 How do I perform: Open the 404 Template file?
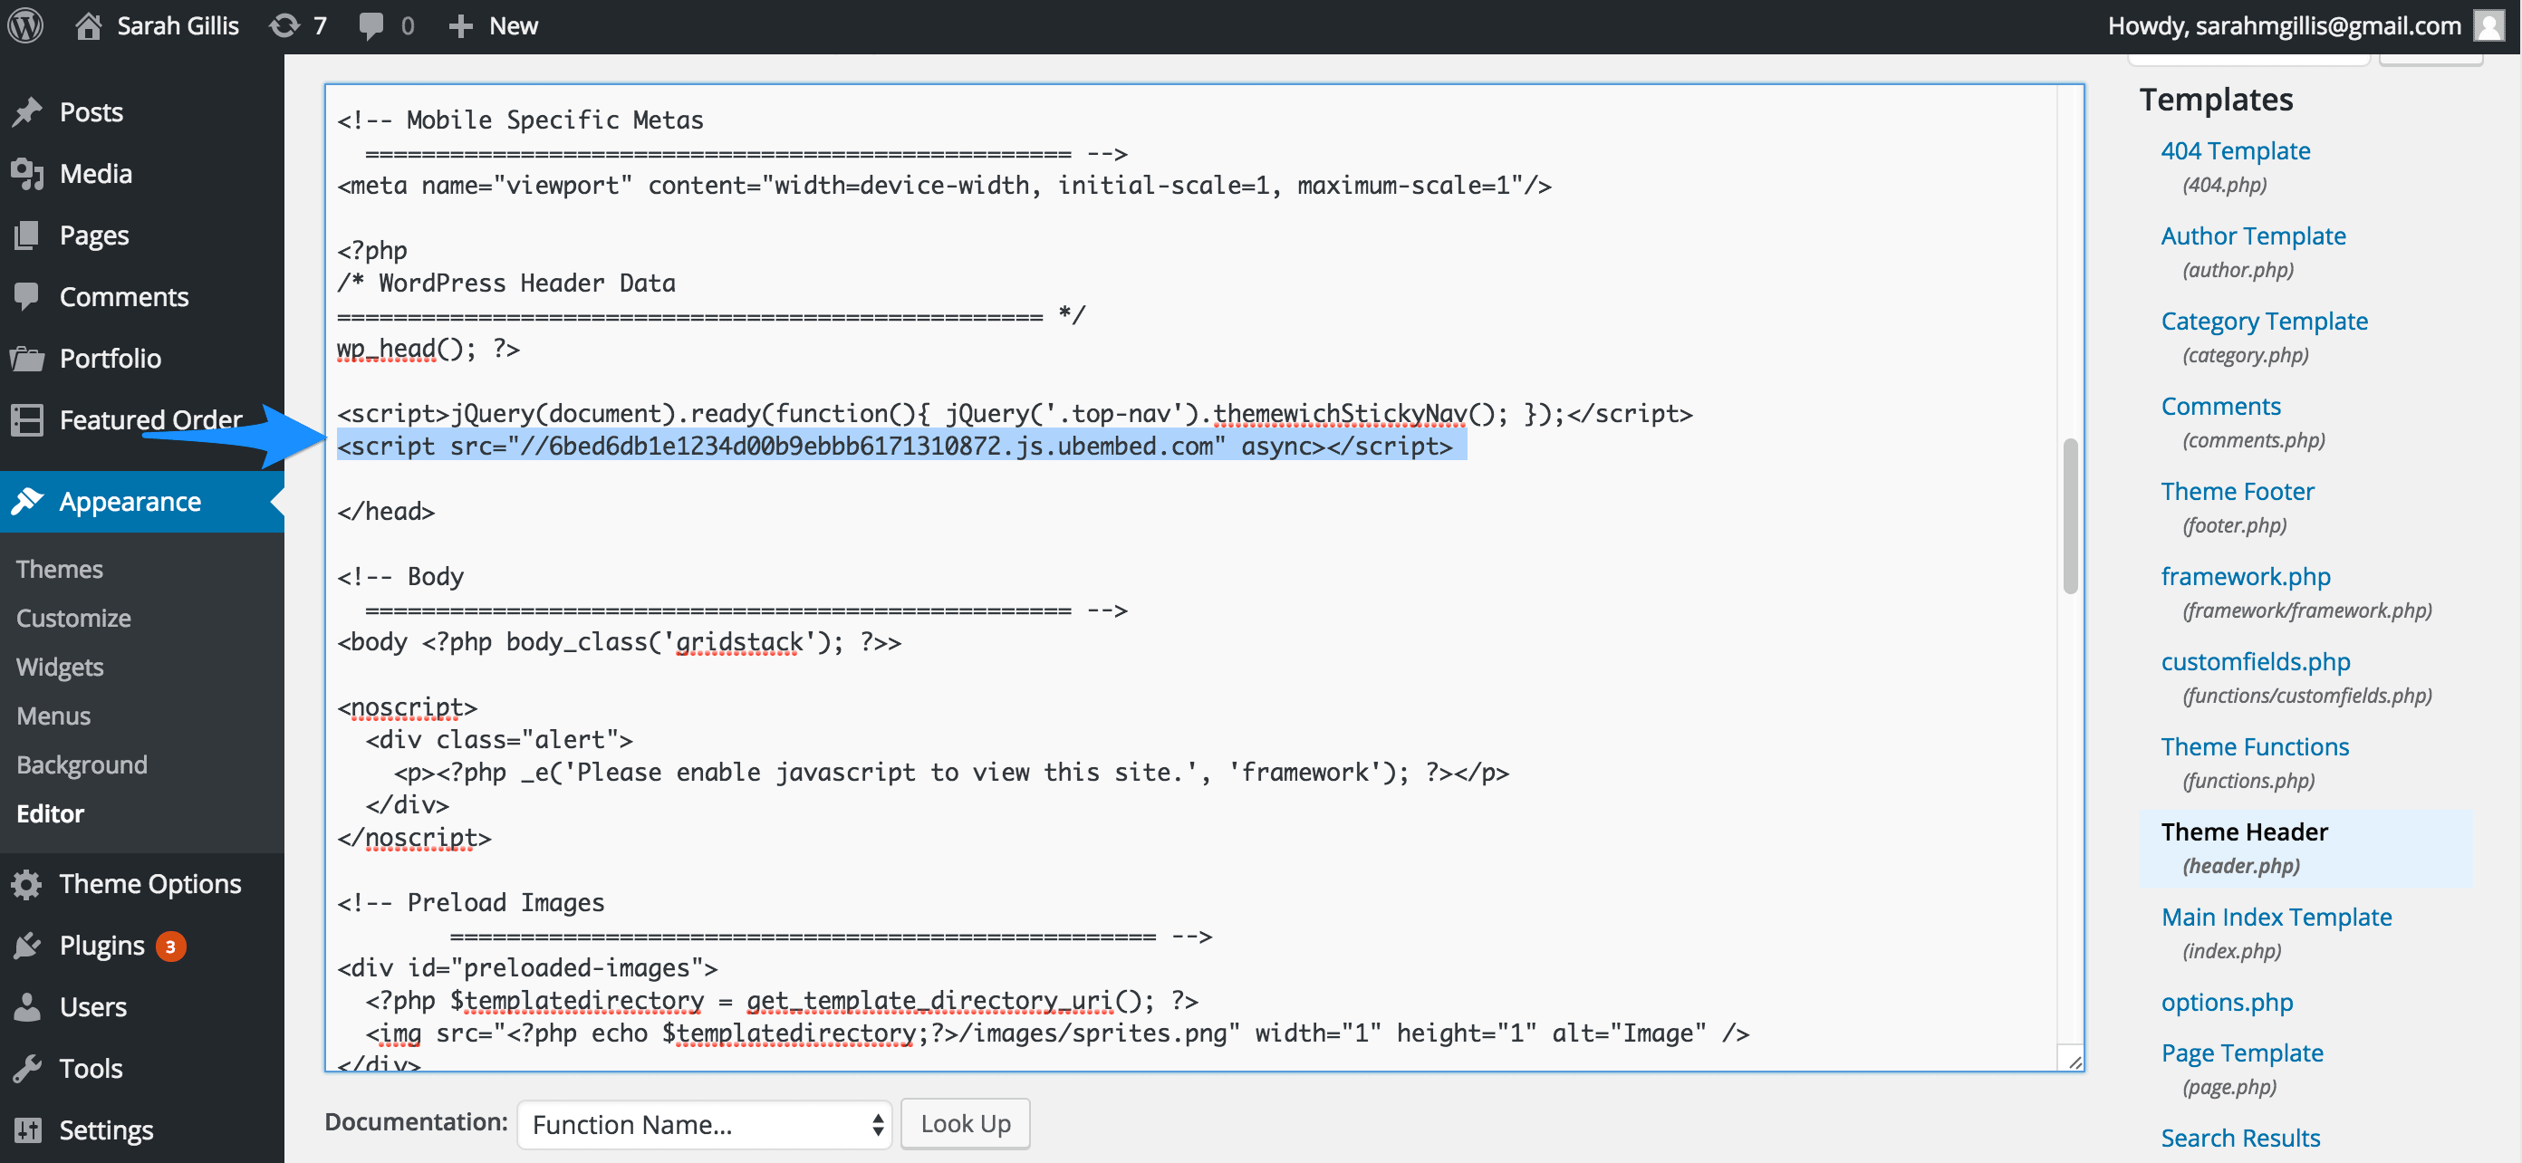[2235, 150]
